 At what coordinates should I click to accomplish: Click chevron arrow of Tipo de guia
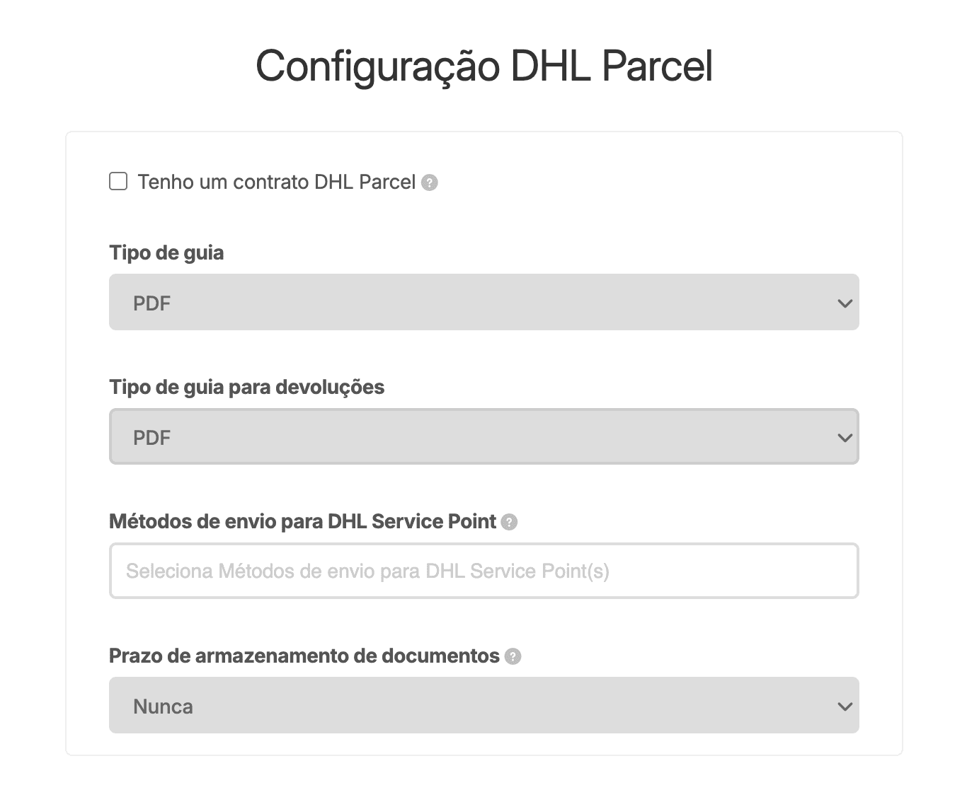point(844,303)
